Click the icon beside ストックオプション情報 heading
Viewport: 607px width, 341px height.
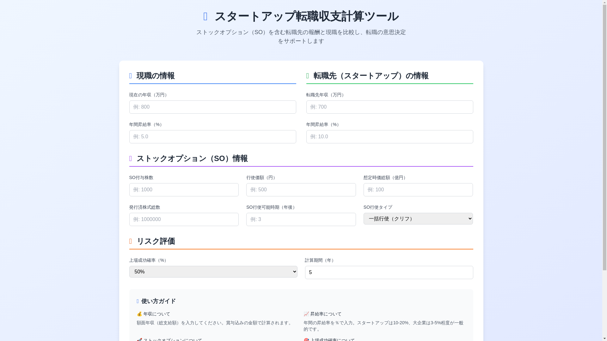coord(131,159)
